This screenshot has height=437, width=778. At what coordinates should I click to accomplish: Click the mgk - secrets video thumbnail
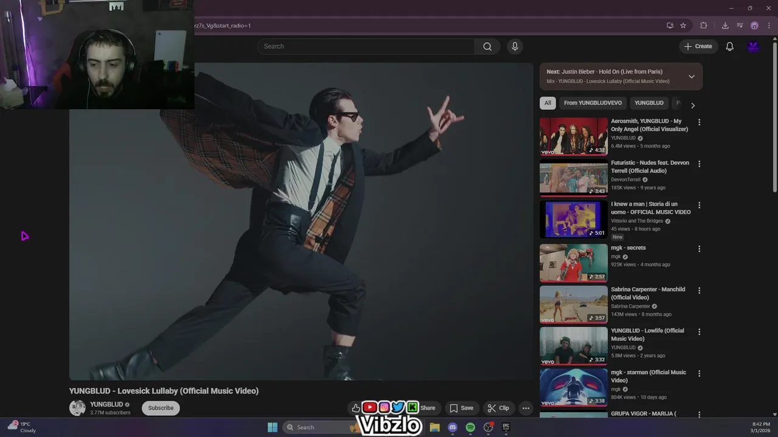pos(574,263)
